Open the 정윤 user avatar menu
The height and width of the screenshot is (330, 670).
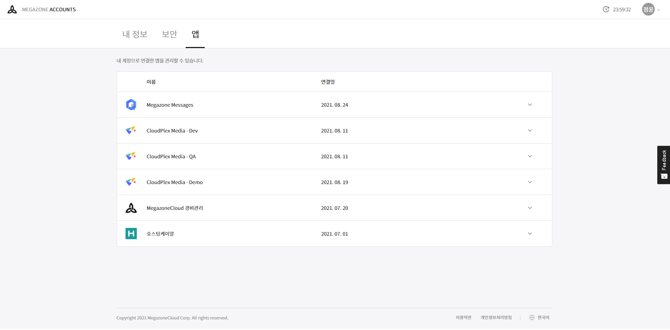648,10
